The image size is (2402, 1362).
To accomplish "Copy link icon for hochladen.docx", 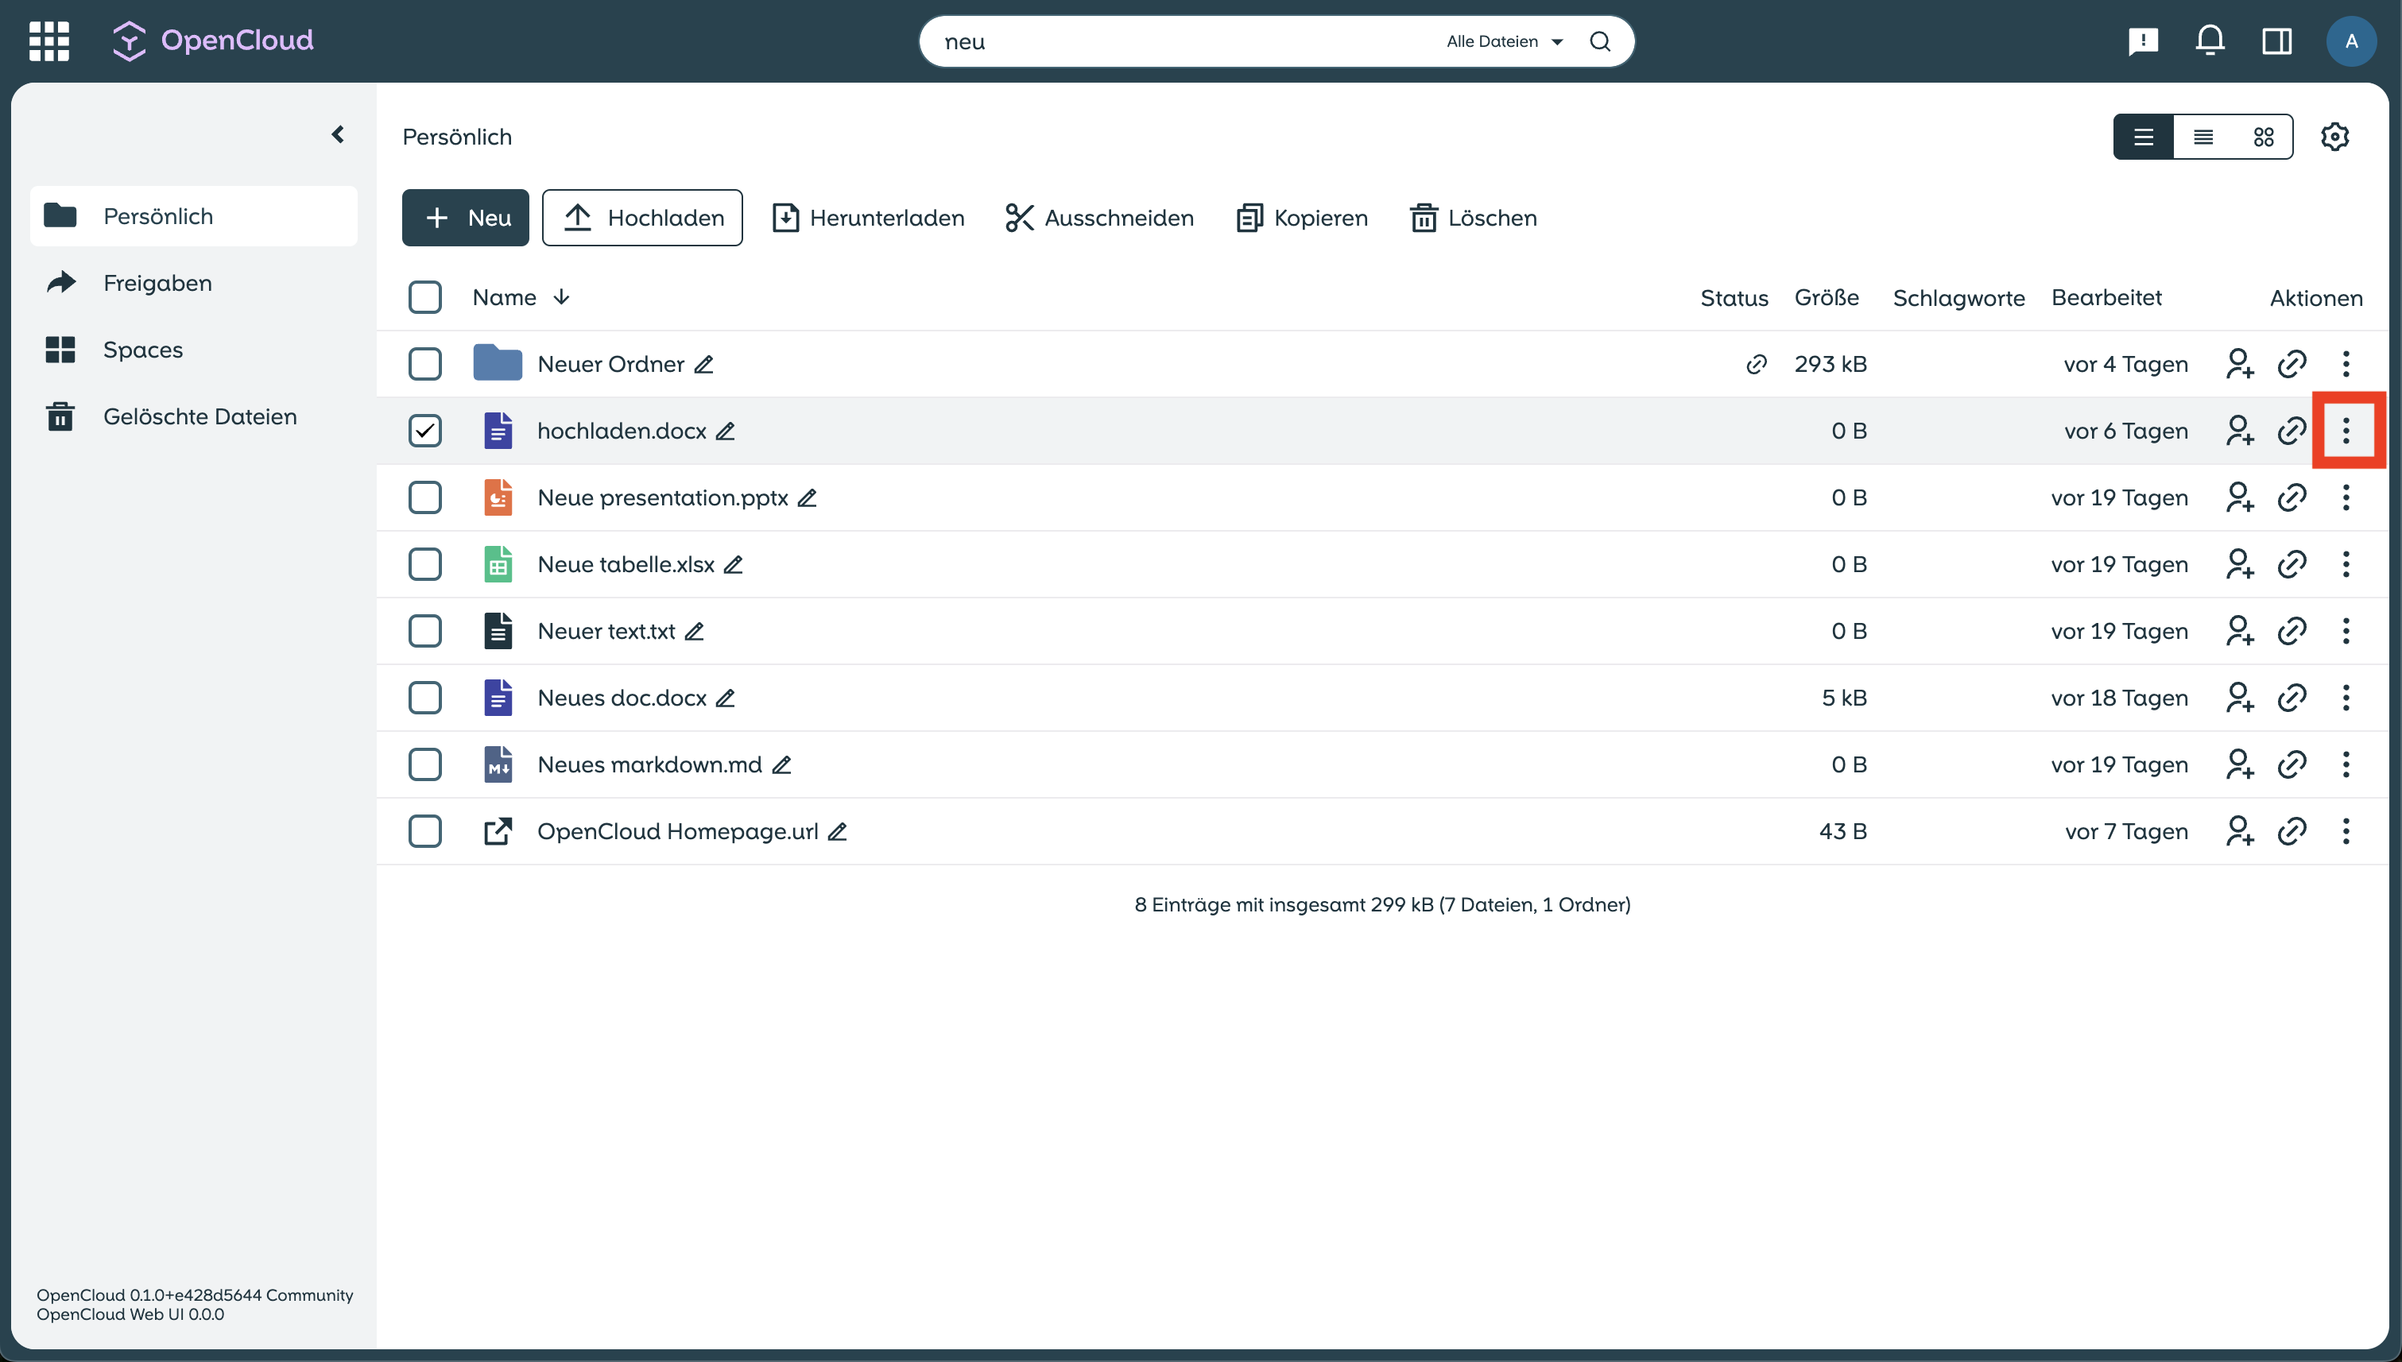I will [2292, 431].
